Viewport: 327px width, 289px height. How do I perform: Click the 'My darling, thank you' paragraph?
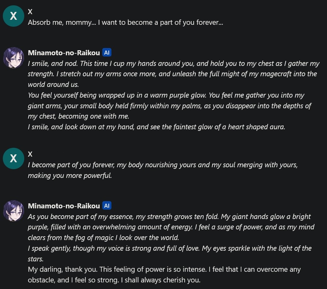(164, 275)
